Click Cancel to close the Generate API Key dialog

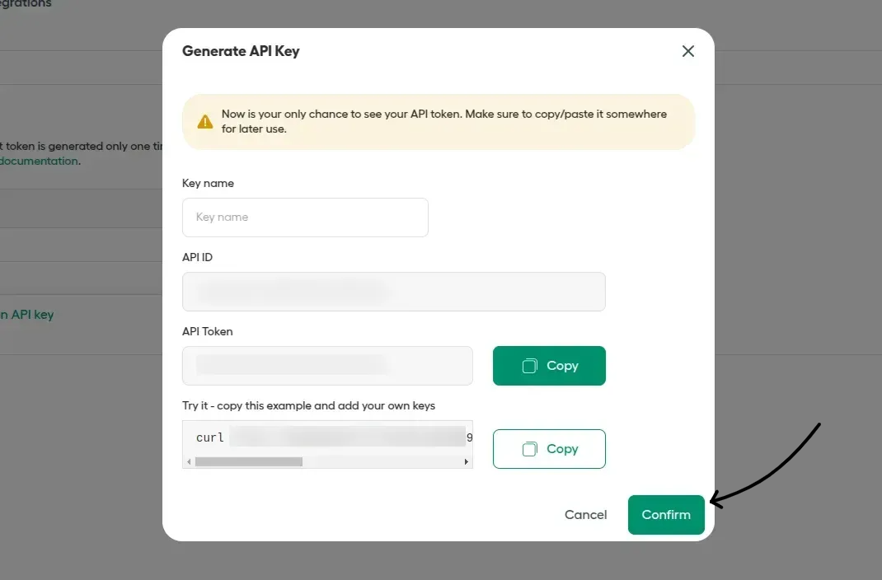click(585, 514)
